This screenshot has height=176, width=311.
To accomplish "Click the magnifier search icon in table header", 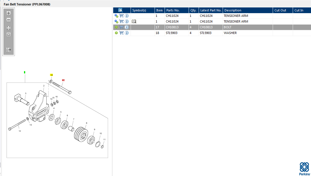I will click(x=121, y=10).
